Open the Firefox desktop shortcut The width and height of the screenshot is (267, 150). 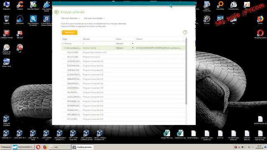[260, 20]
